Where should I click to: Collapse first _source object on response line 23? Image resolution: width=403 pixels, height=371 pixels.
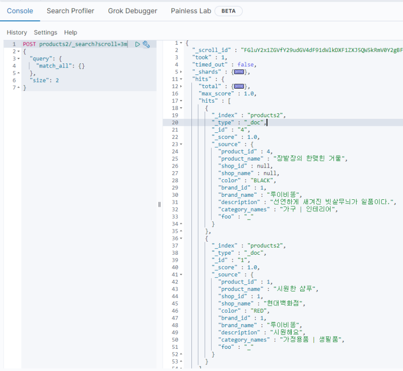[181, 144]
